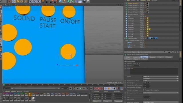Open Создать menu in material manager
The height and width of the screenshot is (103, 183).
pyautogui.click(x=7, y=92)
